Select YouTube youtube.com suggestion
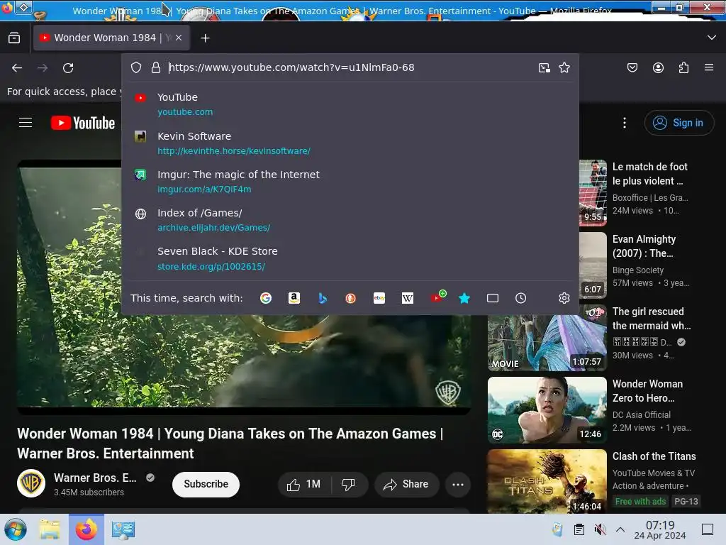Image resolution: width=726 pixels, height=545 pixels. pos(350,104)
